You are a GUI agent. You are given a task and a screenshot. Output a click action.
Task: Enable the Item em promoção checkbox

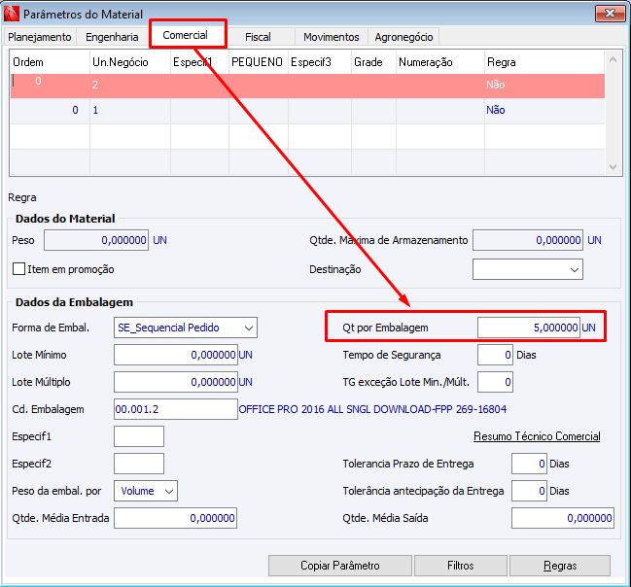pyautogui.click(x=18, y=269)
